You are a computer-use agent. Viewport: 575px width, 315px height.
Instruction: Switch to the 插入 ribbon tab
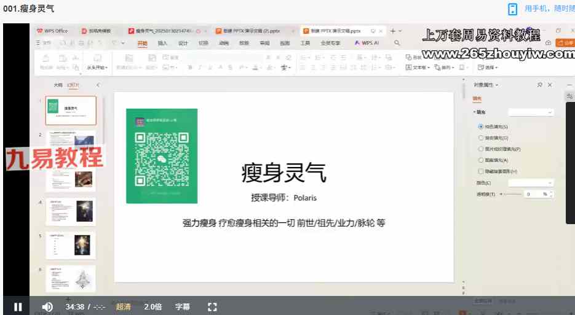click(x=162, y=43)
